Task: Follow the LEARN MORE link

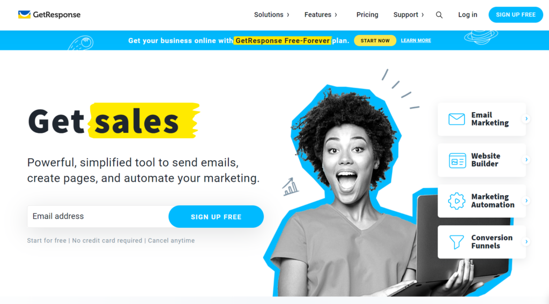Action: [416, 41]
